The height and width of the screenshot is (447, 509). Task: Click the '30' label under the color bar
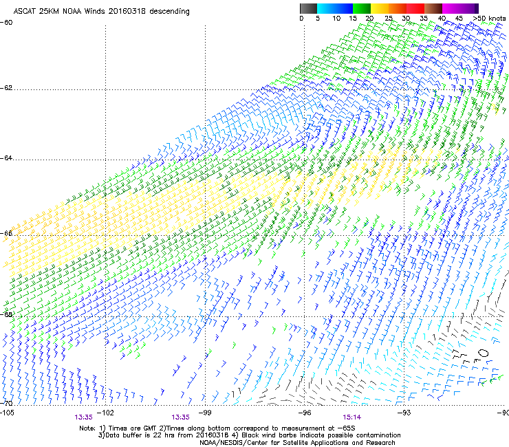[x=406, y=19]
